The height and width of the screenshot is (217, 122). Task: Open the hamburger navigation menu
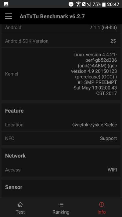coord(9,16)
